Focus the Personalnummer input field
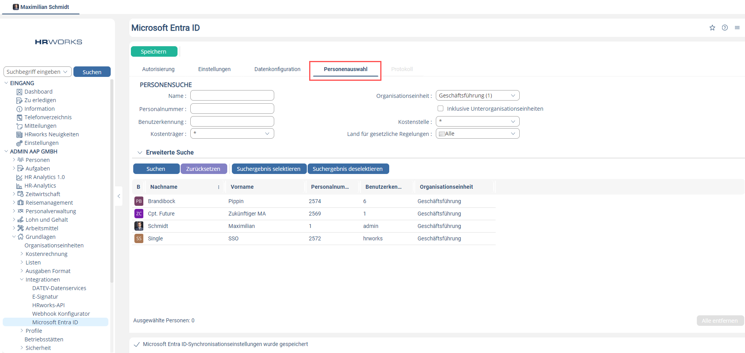The height and width of the screenshot is (353, 745). tap(232, 109)
